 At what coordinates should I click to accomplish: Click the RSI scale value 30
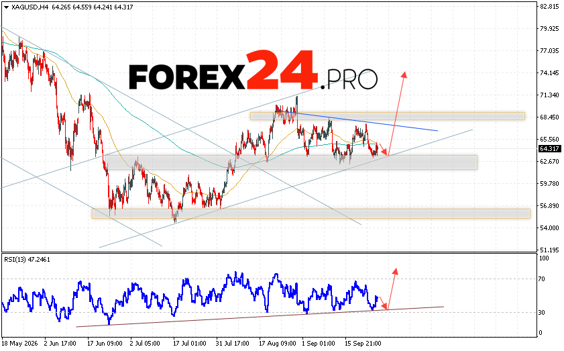(x=542, y=313)
